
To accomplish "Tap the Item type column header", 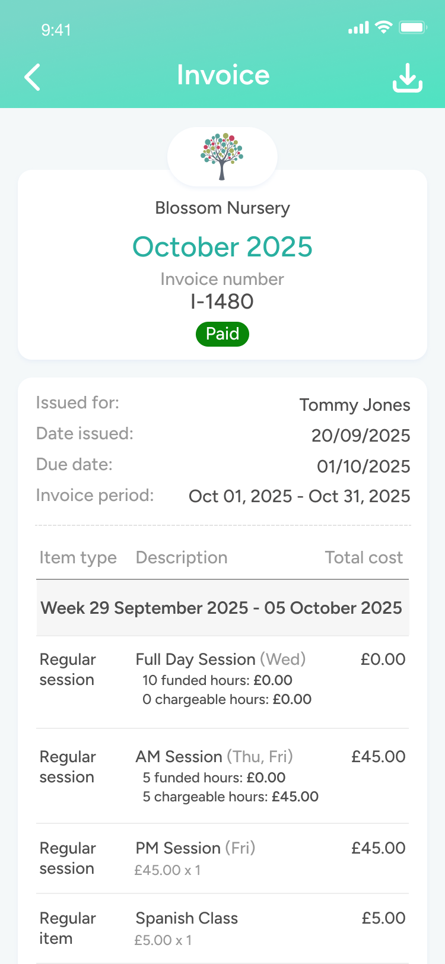I will pyautogui.click(x=78, y=557).
